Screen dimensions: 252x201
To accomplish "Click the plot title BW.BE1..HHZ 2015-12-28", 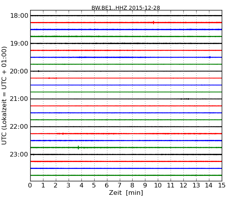I will click(126, 8).
